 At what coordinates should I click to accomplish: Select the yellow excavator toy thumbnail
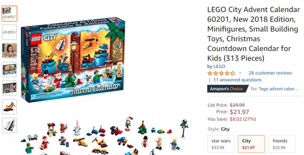click(9, 107)
